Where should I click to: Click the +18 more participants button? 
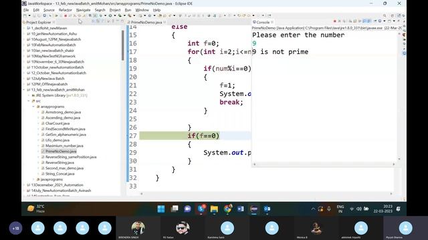[x=15, y=228]
